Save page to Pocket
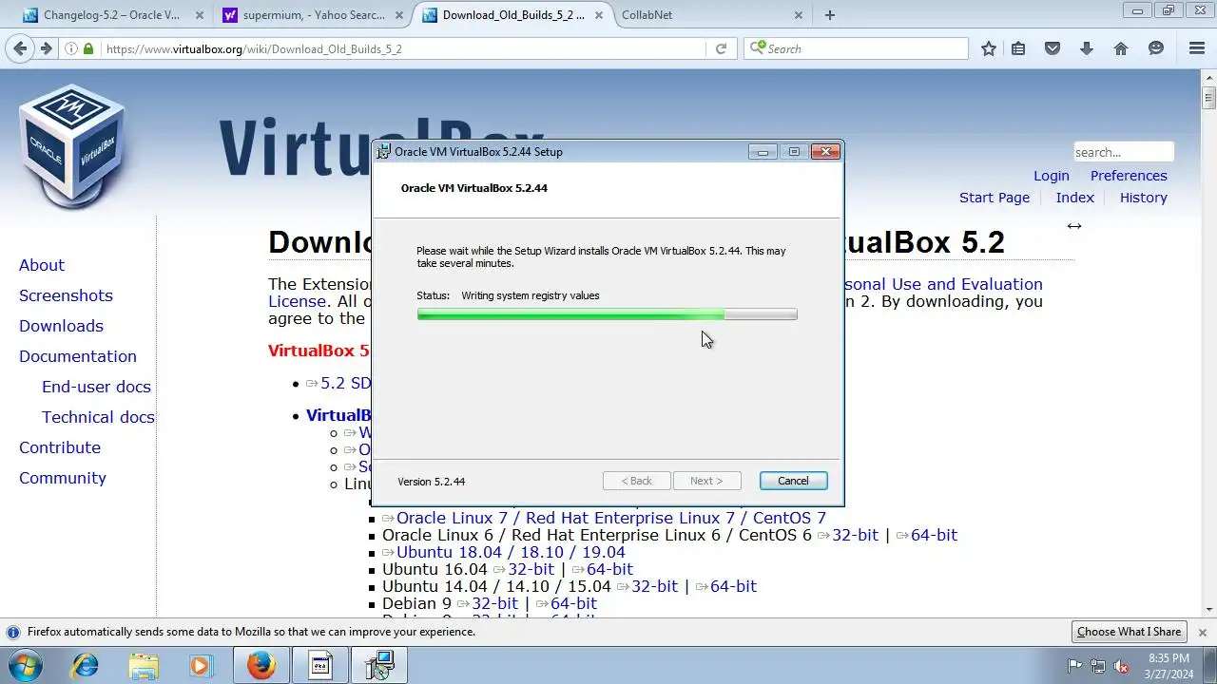This screenshot has width=1217, height=684. click(x=1053, y=48)
